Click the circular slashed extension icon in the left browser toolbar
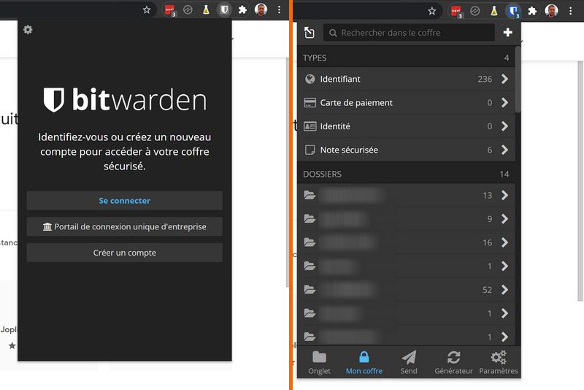Image resolution: width=584 pixels, height=390 pixels. point(188,10)
